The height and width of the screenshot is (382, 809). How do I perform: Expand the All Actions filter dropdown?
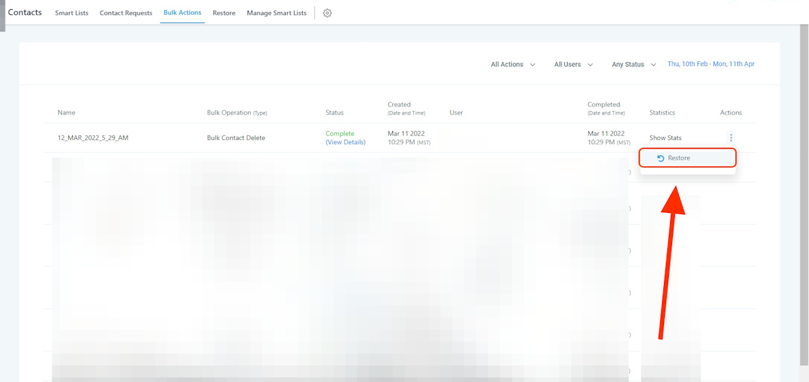pos(512,65)
